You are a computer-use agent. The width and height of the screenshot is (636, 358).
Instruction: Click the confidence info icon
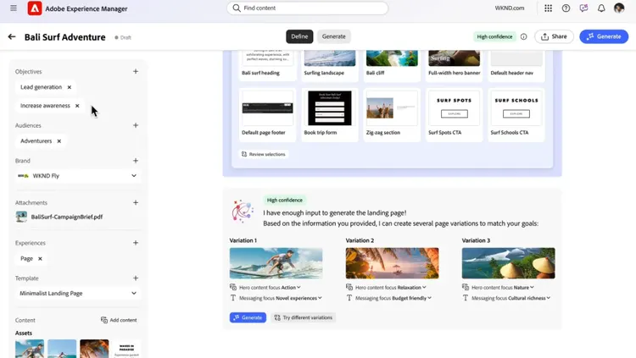pos(524,36)
